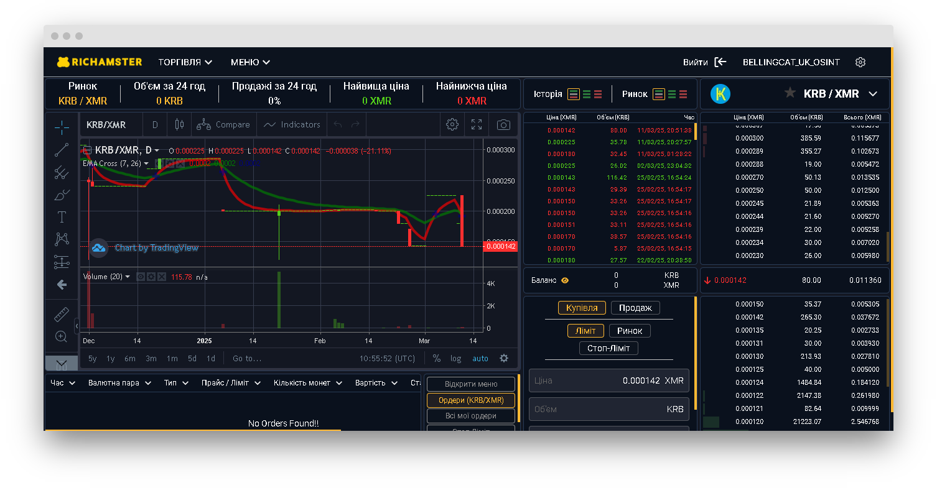Select the trend line drawing tool
Screen dimensions: 937x493
click(x=62, y=150)
